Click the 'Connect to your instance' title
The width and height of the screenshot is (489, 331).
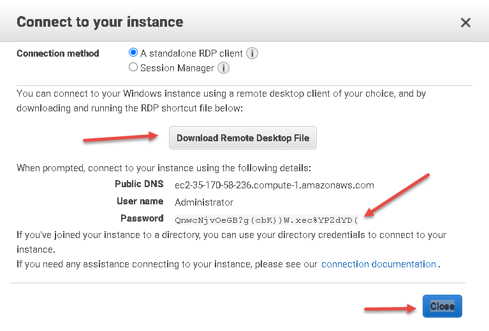pyautogui.click(x=100, y=22)
